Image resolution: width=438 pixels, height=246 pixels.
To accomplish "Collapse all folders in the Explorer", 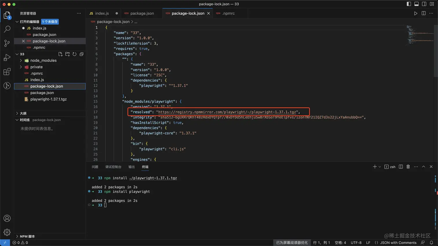I will coord(81,54).
